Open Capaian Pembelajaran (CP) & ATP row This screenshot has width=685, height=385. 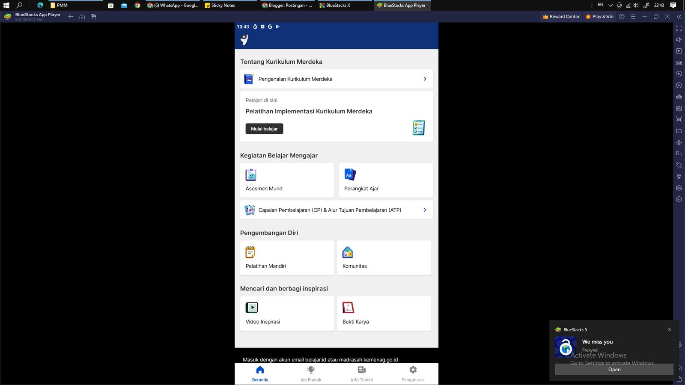click(337, 210)
